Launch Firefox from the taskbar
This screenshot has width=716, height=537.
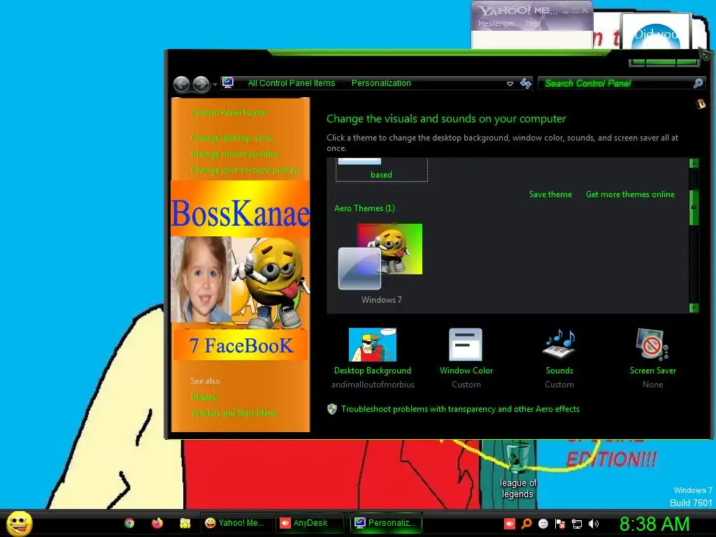pos(157,523)
